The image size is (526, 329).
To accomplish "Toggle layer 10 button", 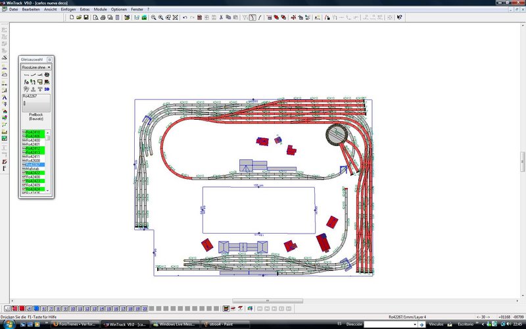I will [x=72, y=309].
